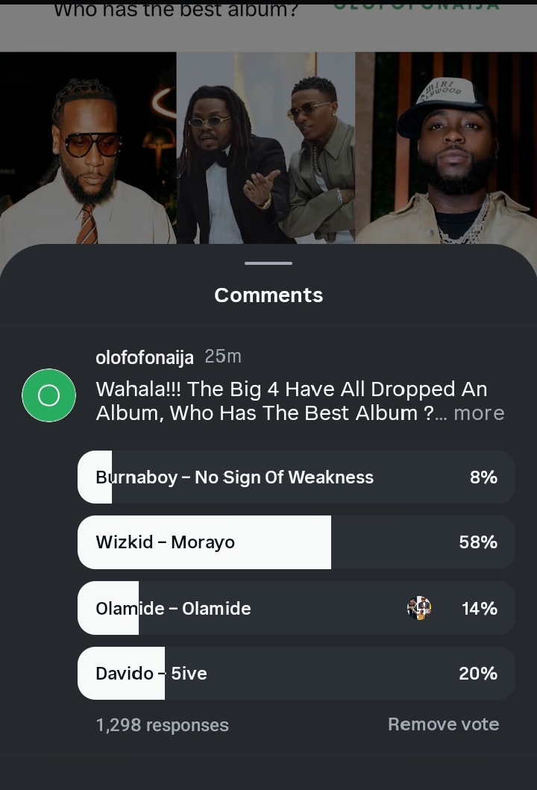This screenshot has height=790, width=537.
Task: Open the photo of the man in the tie
Action: 88,148
